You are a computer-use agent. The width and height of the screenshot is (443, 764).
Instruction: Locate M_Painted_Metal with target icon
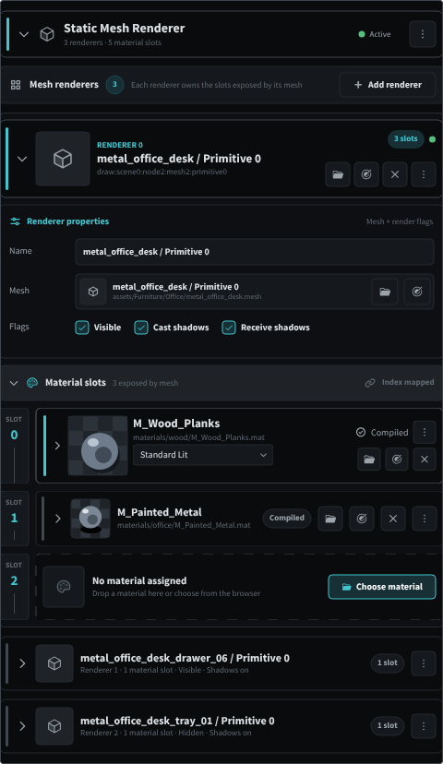362,519
